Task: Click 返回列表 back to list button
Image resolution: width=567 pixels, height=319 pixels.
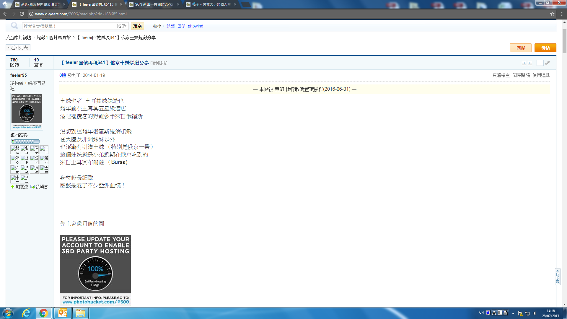Action: point(18,48)
